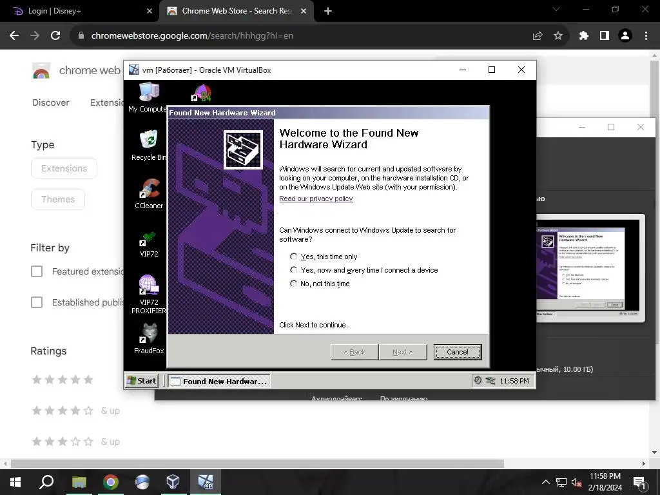Reload the Chrome Web Store page
The height and width of the screenshot is (495, 660).
tap(55, 36)
